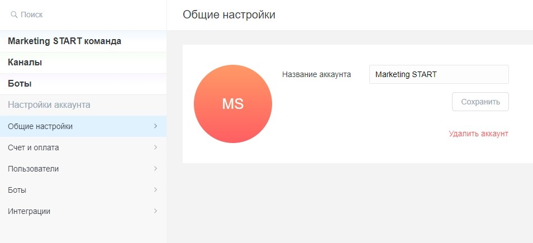The height and width of the screenshot is (243, 533).
Task: Focus the Поиск search field
Action: [x=84, y=15]
